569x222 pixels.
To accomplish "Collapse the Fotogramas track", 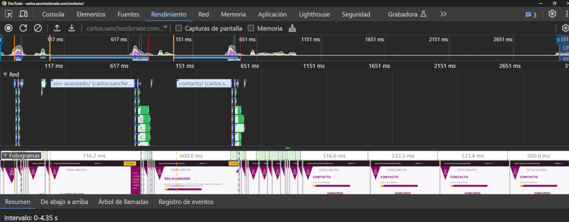I will click(5, 156).
